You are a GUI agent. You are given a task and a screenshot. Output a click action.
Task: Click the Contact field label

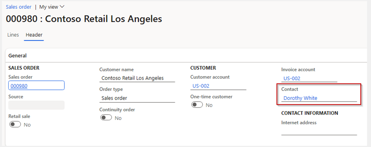290,89
